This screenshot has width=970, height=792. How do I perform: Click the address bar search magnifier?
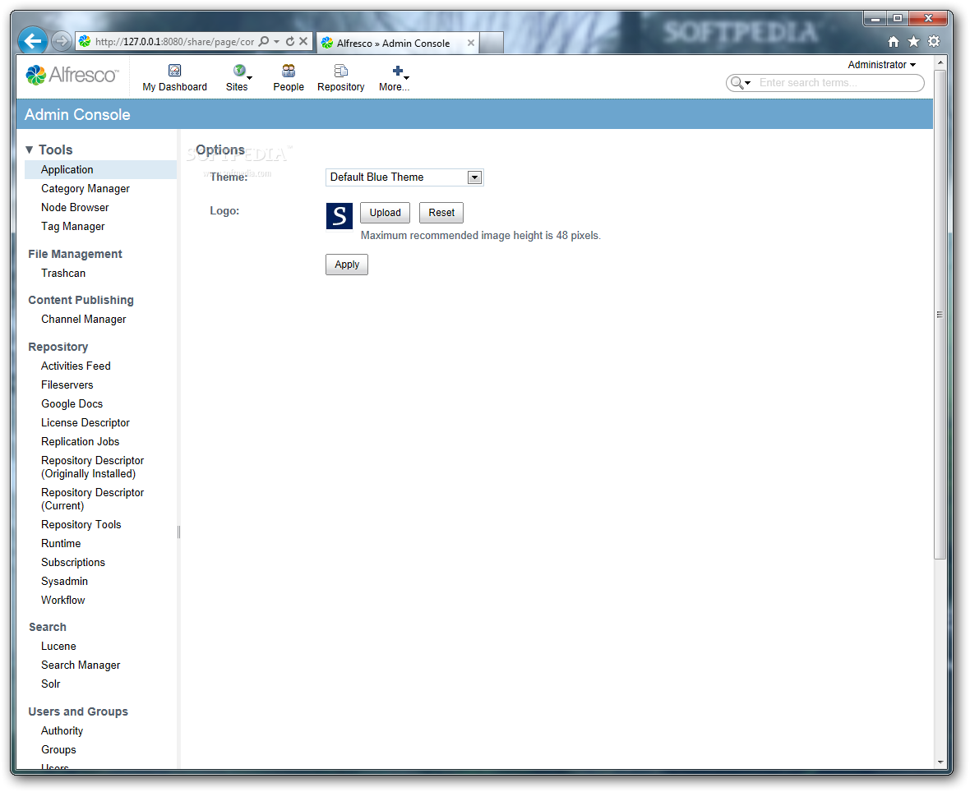click(264, 41)
